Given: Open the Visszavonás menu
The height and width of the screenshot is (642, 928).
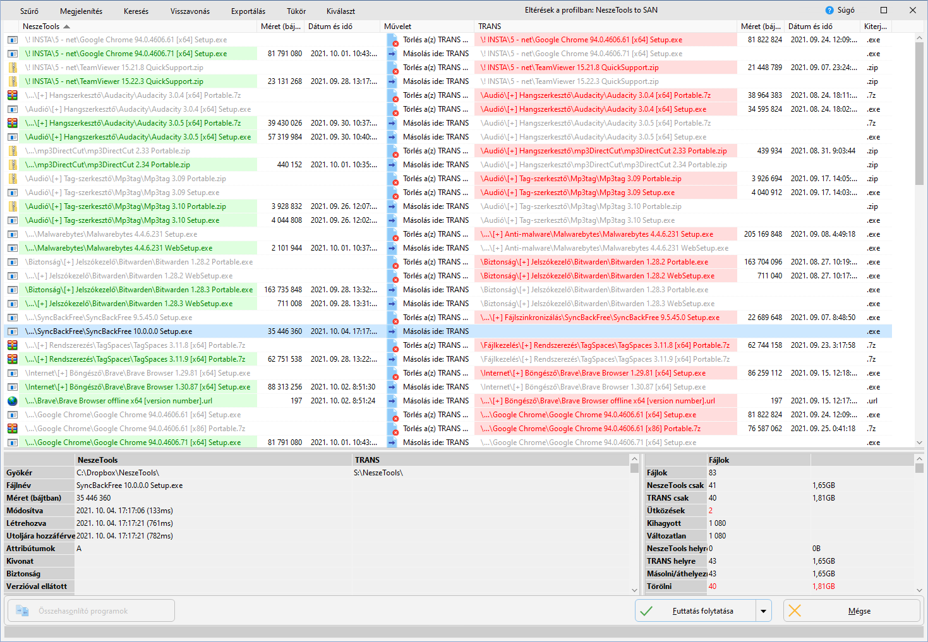Looking at the screenshot, I should (x=190, y=11).
